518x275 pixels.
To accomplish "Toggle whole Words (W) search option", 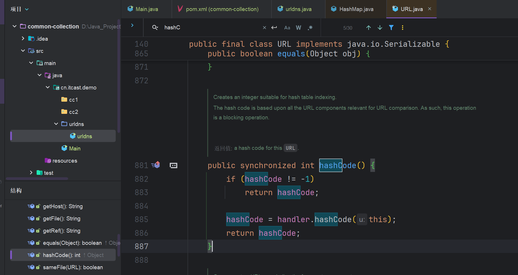I will [x=298, y=28].
